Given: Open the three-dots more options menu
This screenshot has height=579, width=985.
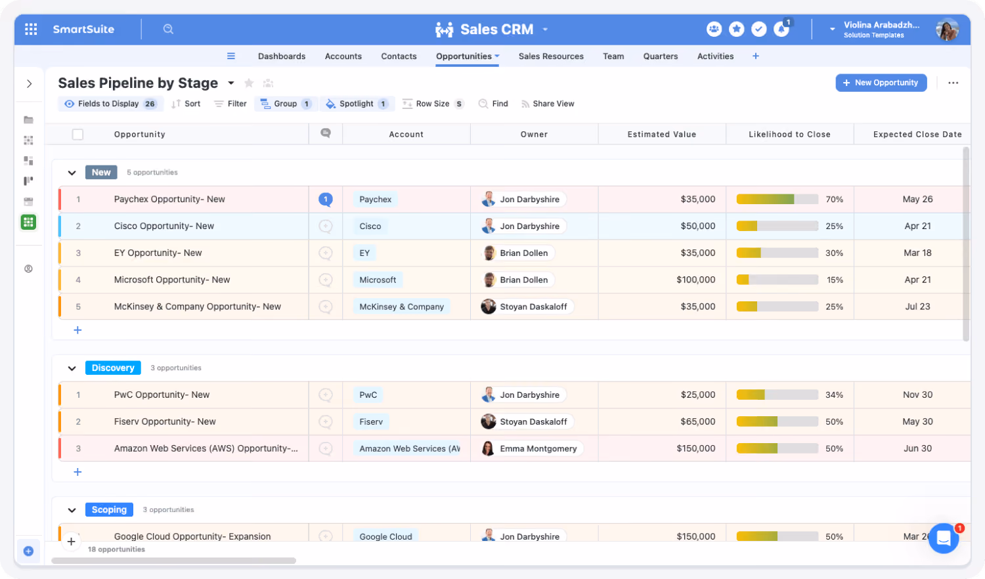Looking at the screenshot, I should (x=953, y=83).
